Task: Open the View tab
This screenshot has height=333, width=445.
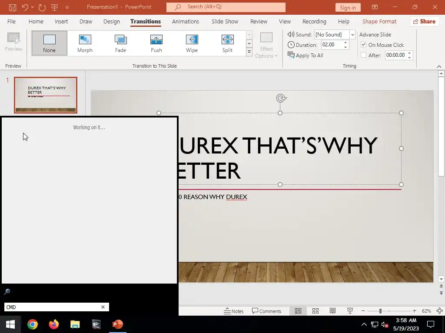Action: click(x=285, y=22)
